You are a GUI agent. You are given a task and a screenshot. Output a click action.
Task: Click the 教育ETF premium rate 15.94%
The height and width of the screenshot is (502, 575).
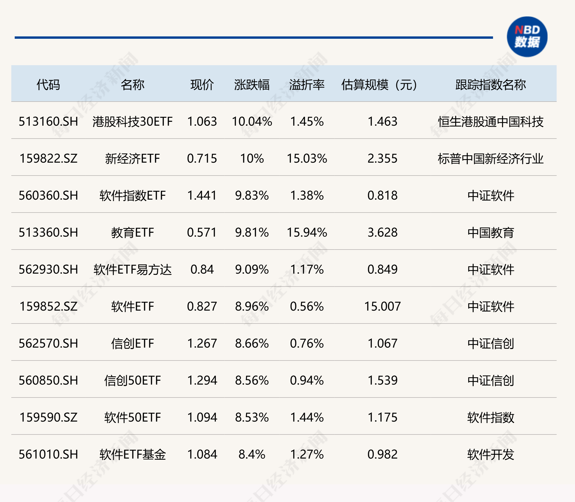pyautogui.click(x=307, y=233)
